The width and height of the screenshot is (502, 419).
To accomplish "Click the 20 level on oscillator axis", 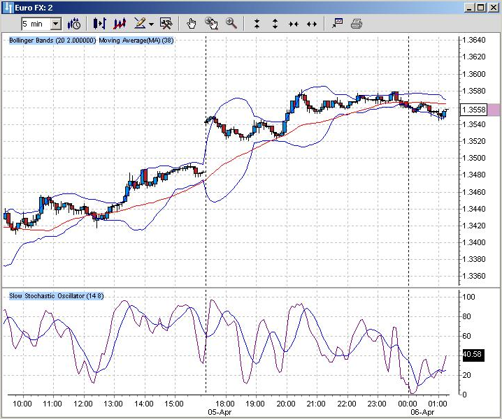I will point(467,375).
